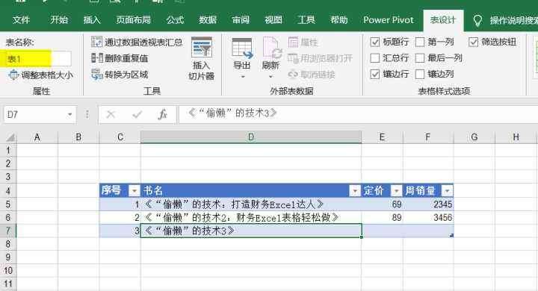
Task: Click cell with 财务Excel表格轻松做 book title
Action: [x=251, y=217]
